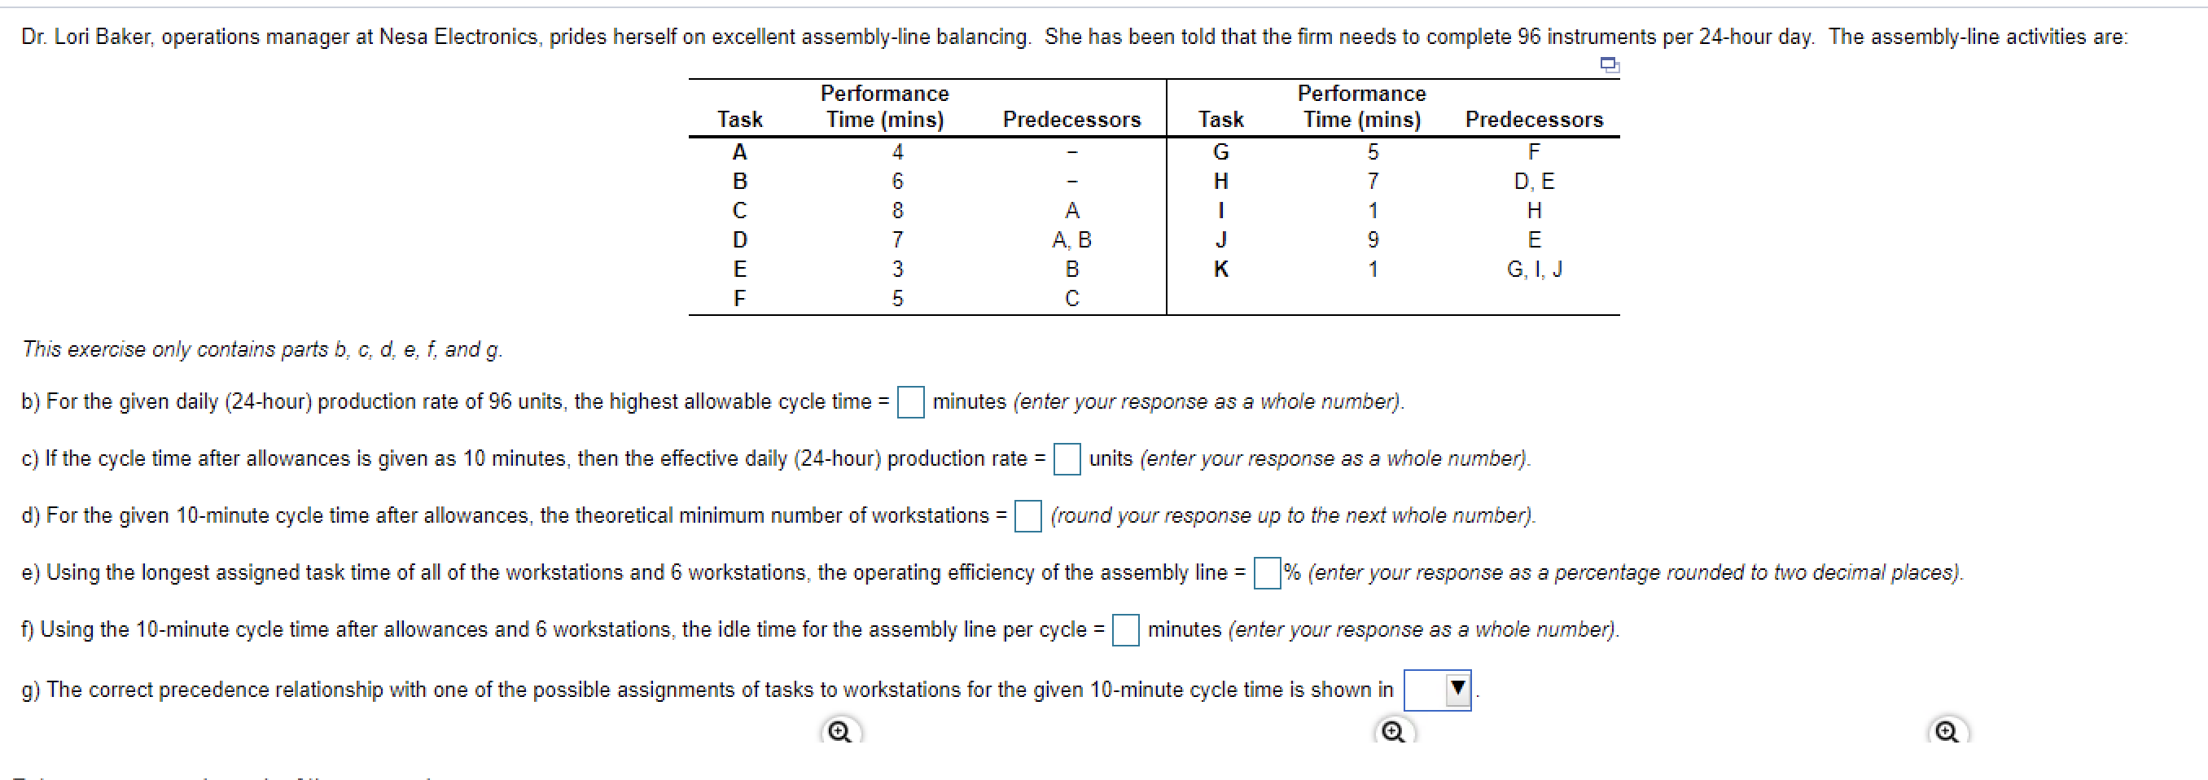This screenshot has width=2208, height=780.
Task: Click the pop-out icon above the table
Action: 1609,65
